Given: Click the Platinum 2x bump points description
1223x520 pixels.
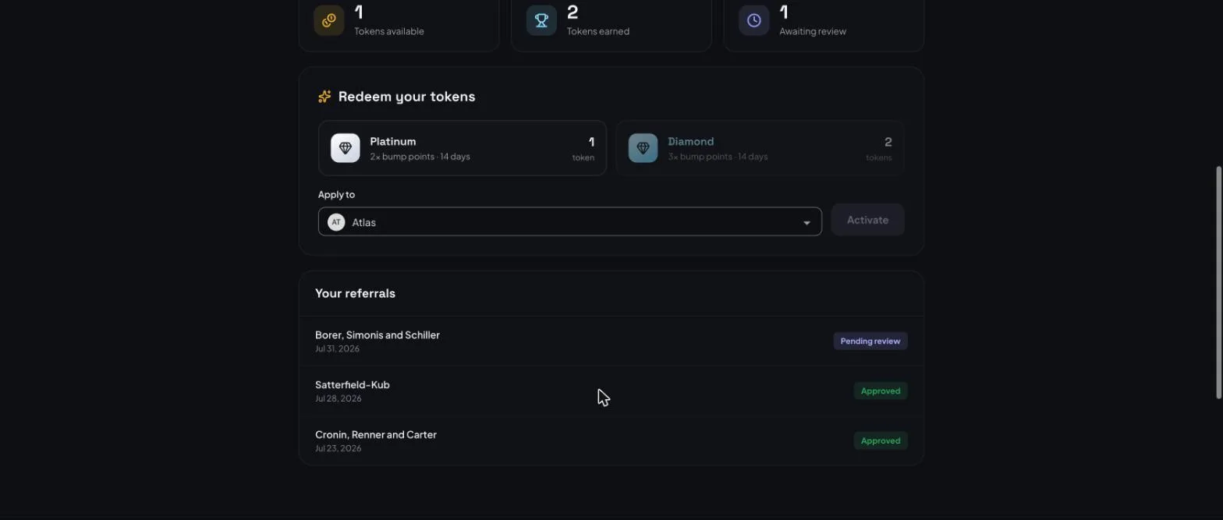Looking at the screenshot, I should pos(420,157).
